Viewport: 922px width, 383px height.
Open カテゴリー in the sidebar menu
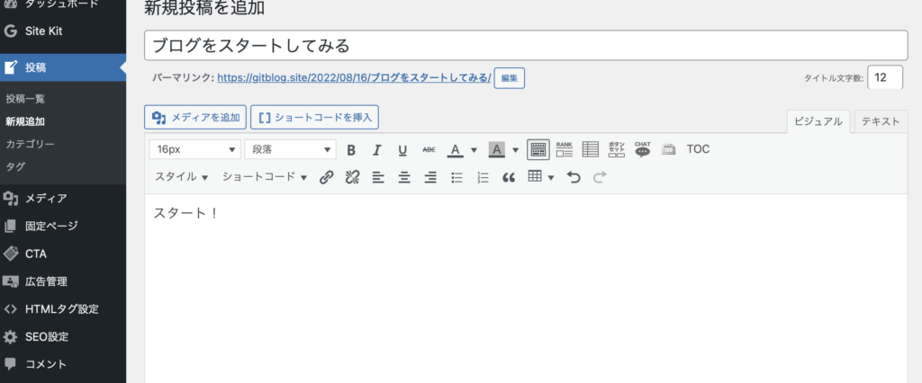coord(31,144)
